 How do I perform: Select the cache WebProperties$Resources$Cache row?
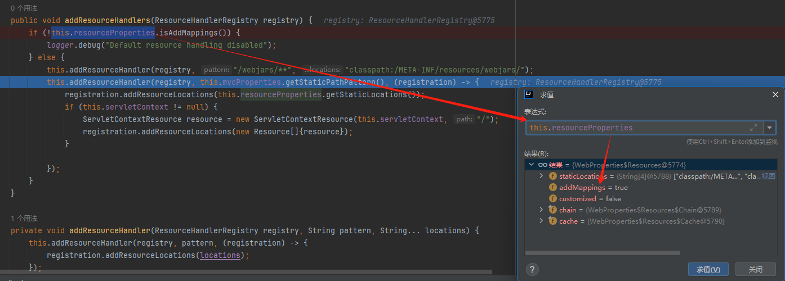point(650,221)
